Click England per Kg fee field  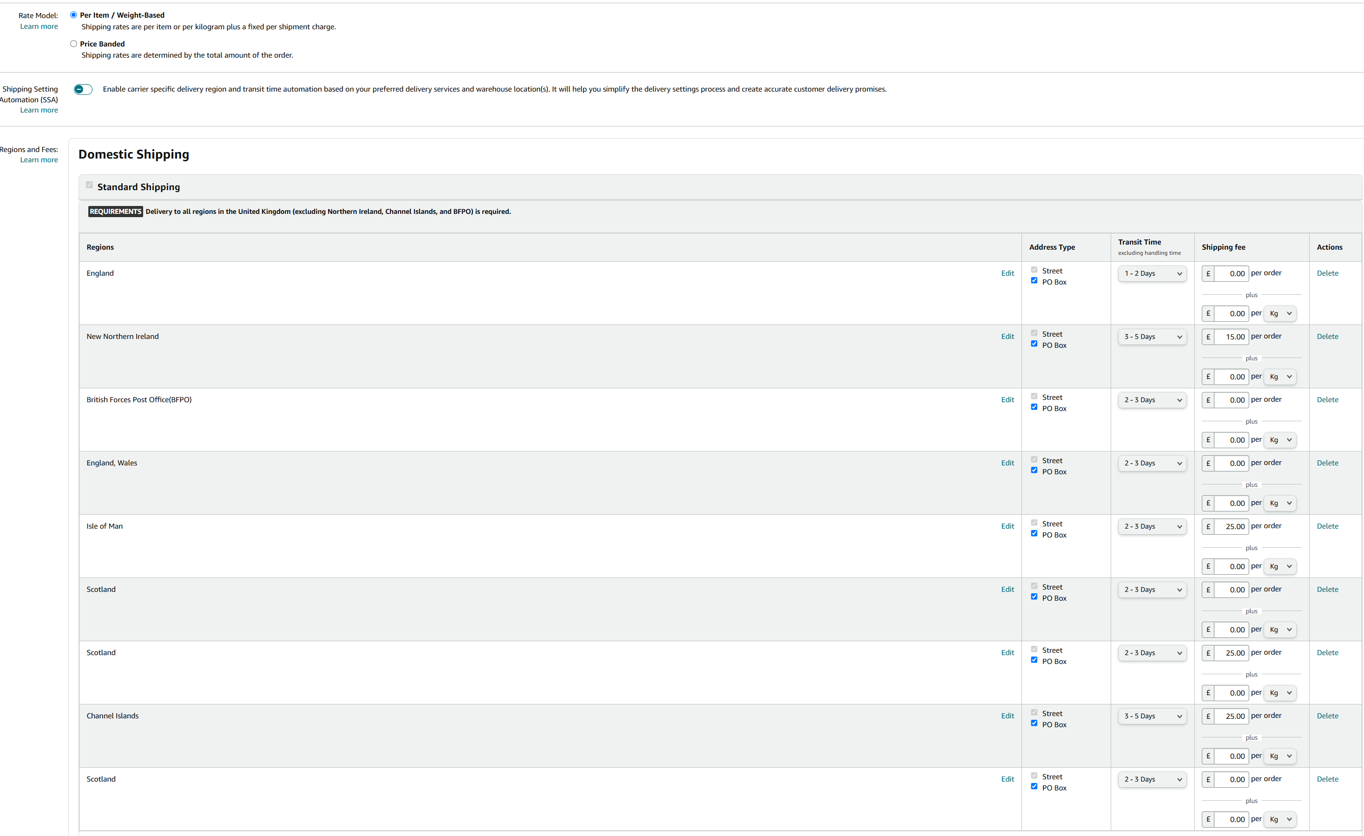[1231, 313]
